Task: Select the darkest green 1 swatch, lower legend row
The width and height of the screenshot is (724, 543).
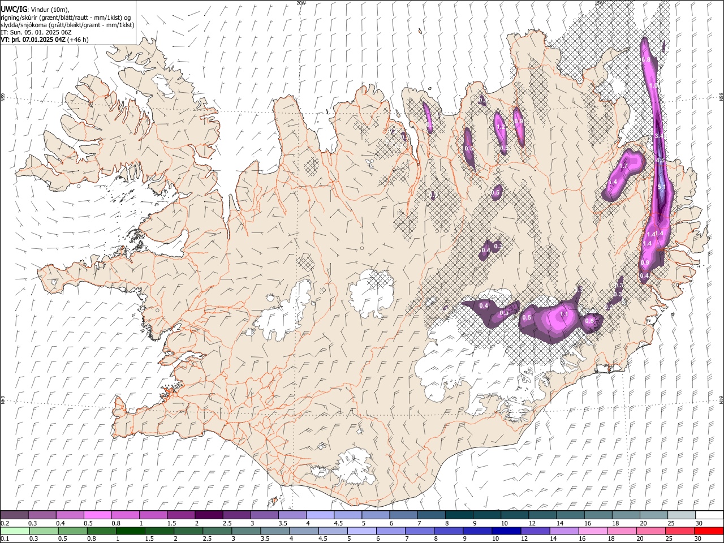Action: coord(131,531)
